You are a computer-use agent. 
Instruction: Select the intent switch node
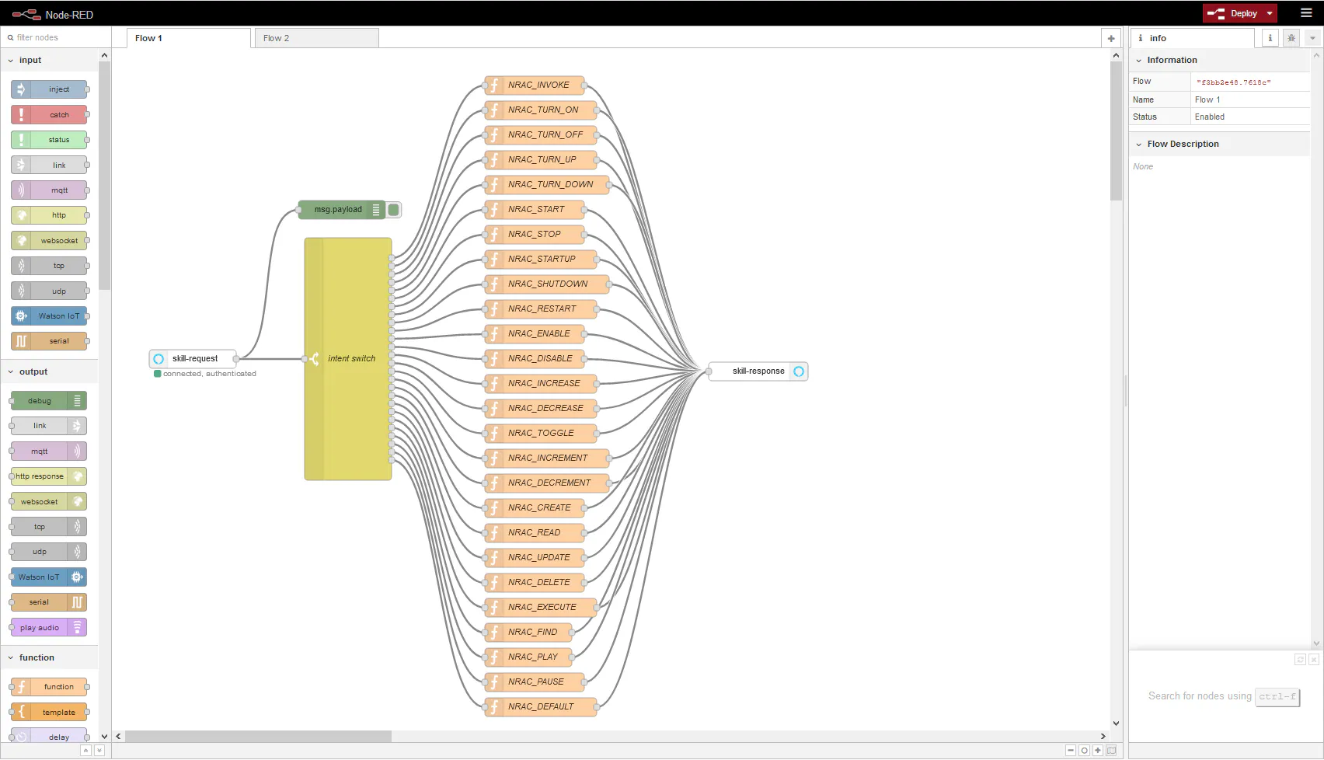coord(348,359)
